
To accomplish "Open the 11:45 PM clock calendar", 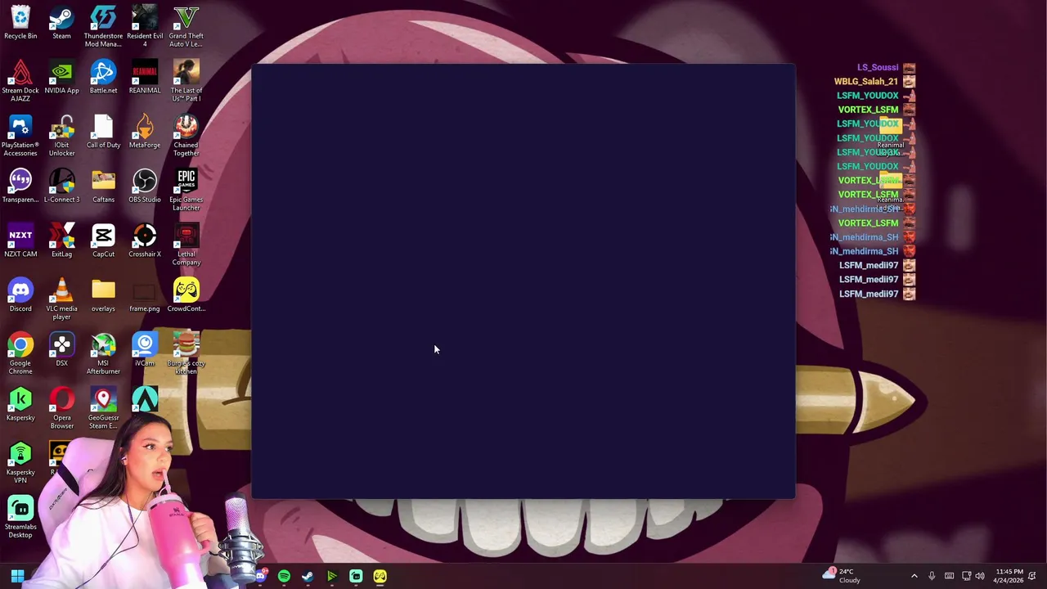I will 1009,576.
